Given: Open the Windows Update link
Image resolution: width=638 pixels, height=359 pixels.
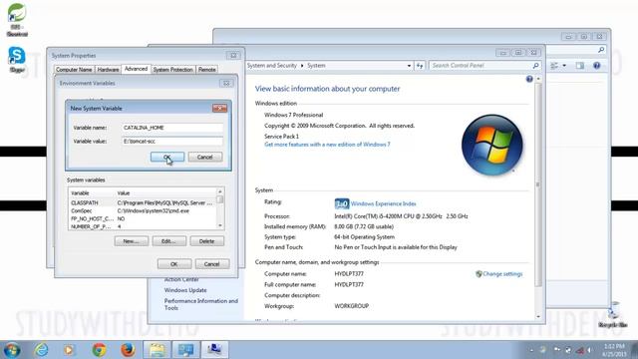Looking at the screenshot, I should pos(185,290).
